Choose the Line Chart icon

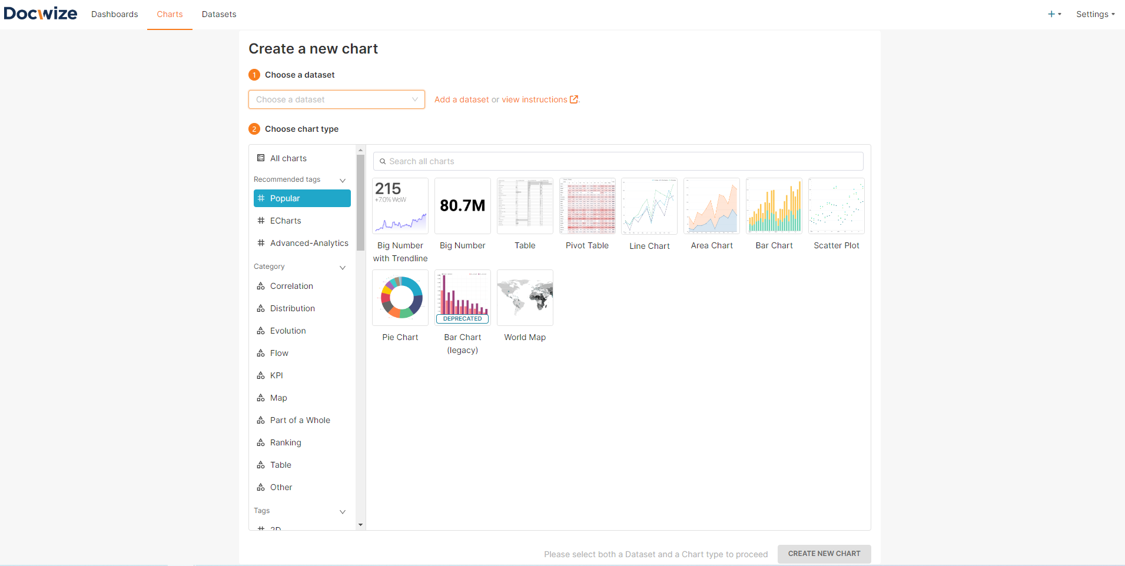point(649,206)
